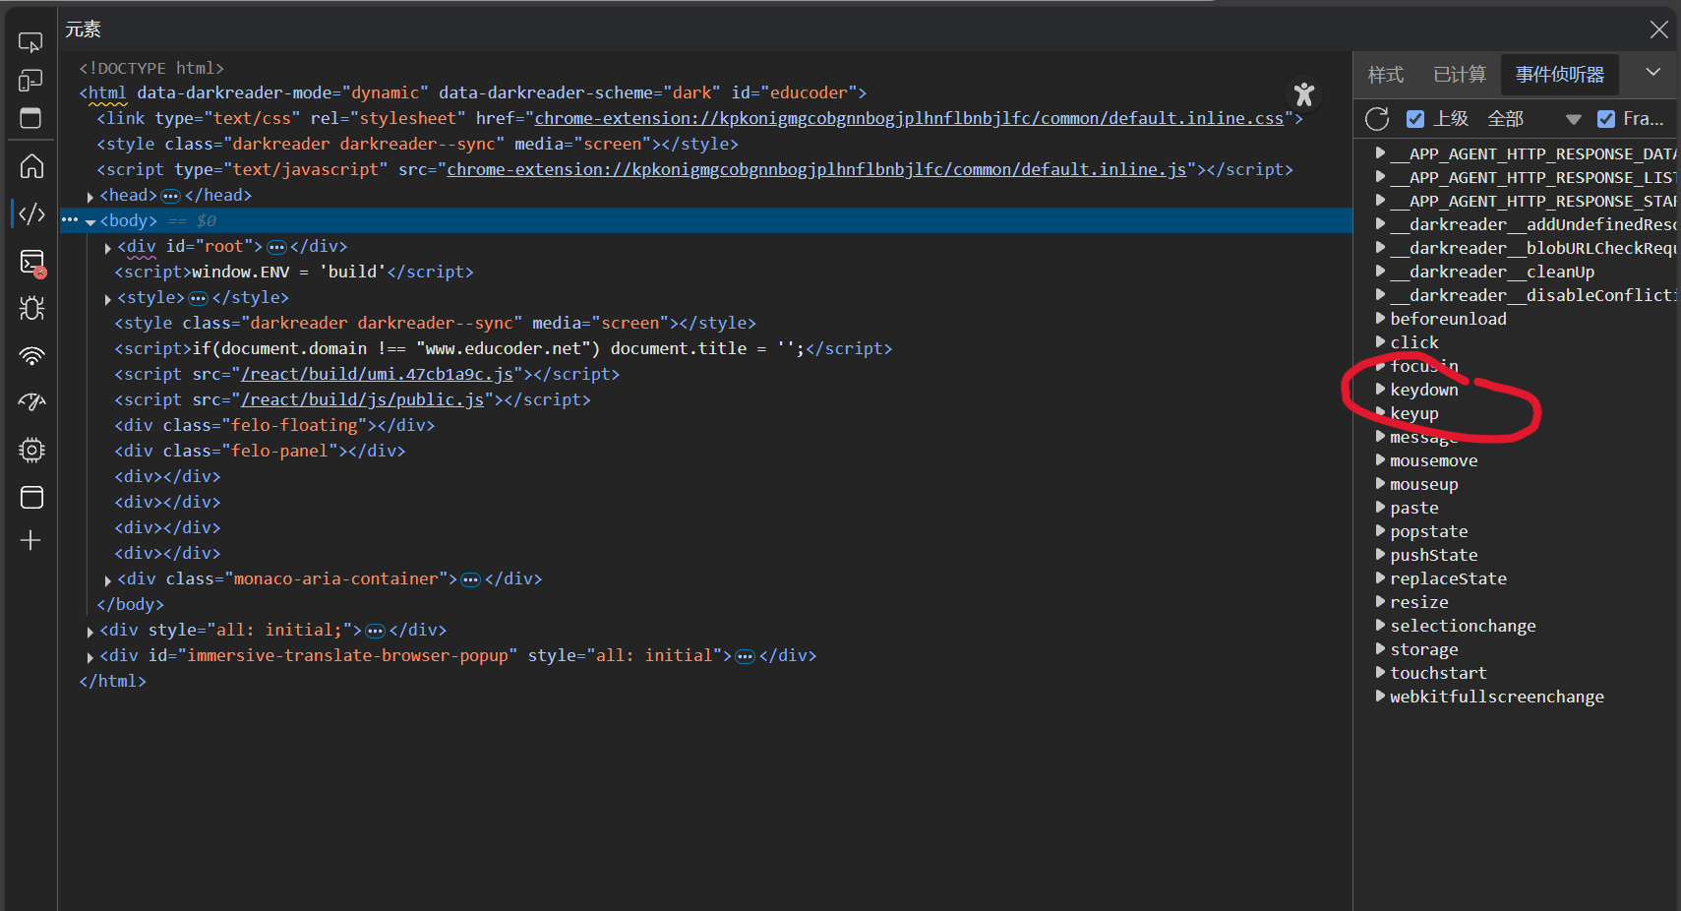This screenshot has height=911, width=1681.
Task: Expand the replaceState listener entry
Action: [1380, 578]
